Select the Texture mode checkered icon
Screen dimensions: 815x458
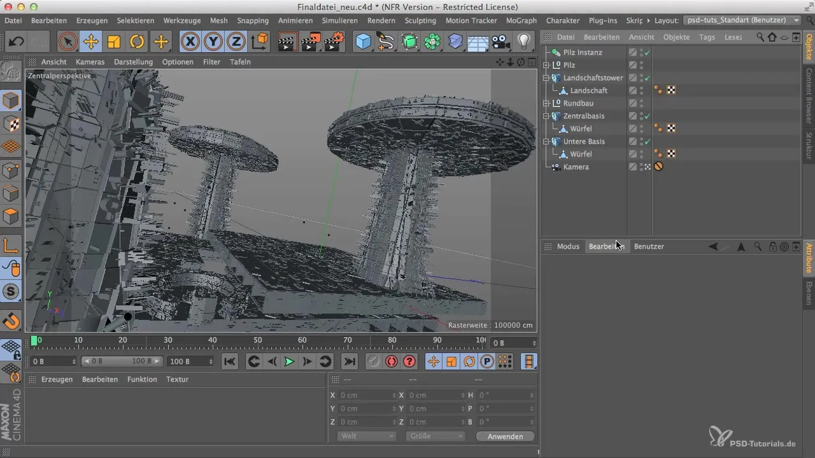pyautogui.click(x=11, y=124)
